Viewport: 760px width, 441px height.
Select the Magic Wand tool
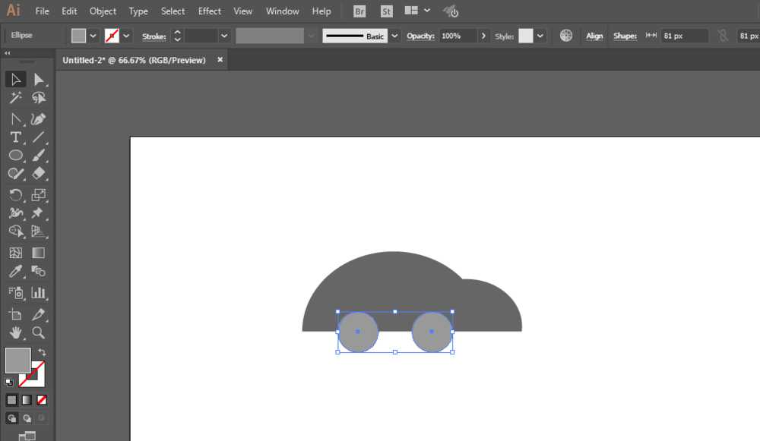(15, 99)
